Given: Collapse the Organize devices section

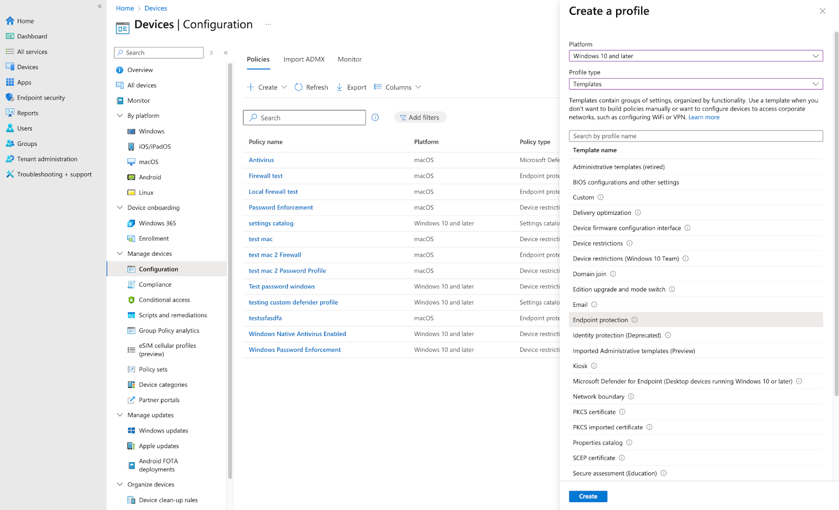Looking at the screenshot, I should (x=120, y=484).
